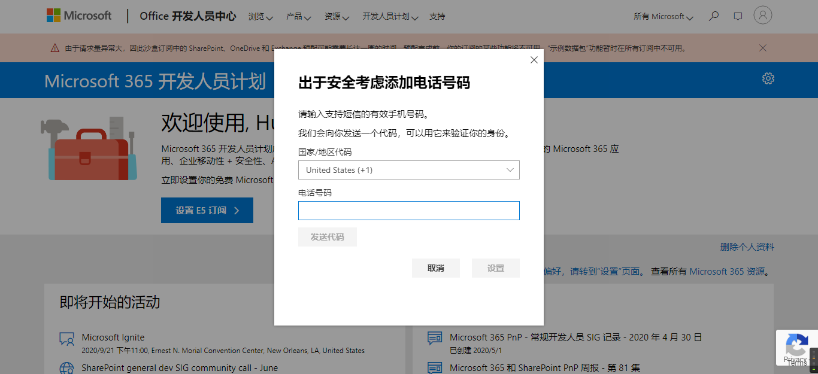Open the 支持 menu item
The width and height of the screenshot is (818, 374).
pos(437,17)
